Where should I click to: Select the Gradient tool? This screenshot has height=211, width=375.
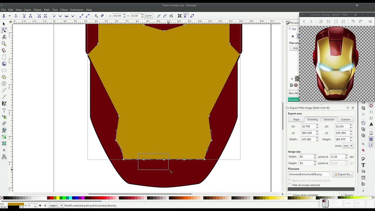click(4, 137)
